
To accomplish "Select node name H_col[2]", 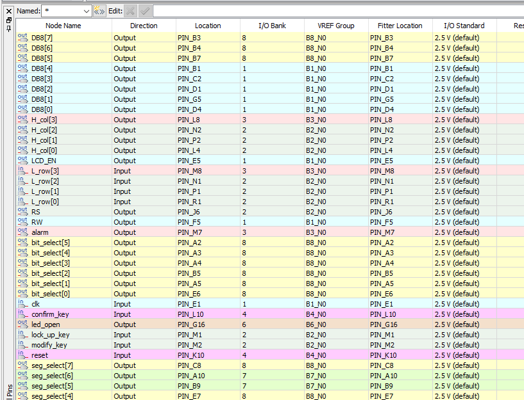I will (x=44, y=130).
